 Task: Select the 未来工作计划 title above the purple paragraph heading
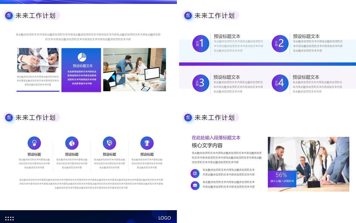coord(214,118)
